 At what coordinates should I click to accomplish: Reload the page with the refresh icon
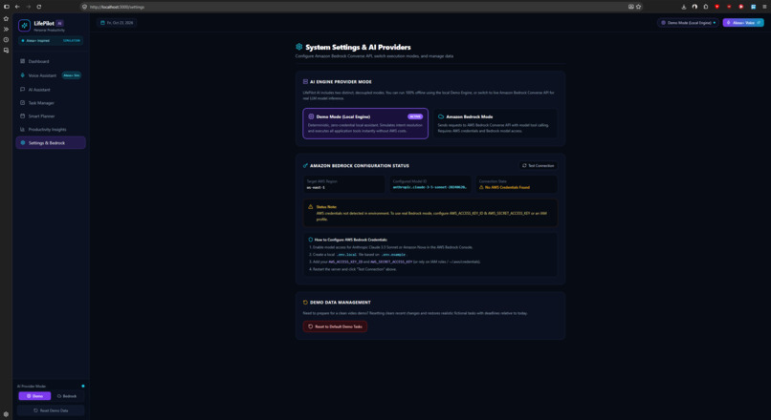pyautogui.click(x=39, y=7)
